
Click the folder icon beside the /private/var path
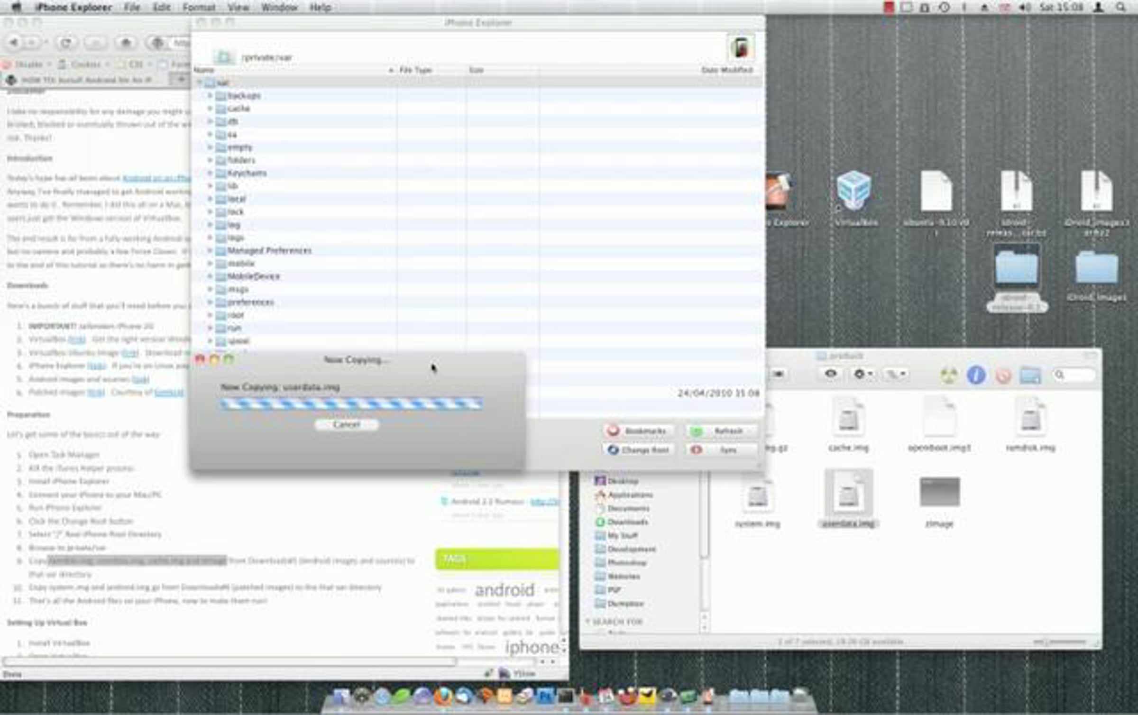pyautogui.click(x=224, y=57)
